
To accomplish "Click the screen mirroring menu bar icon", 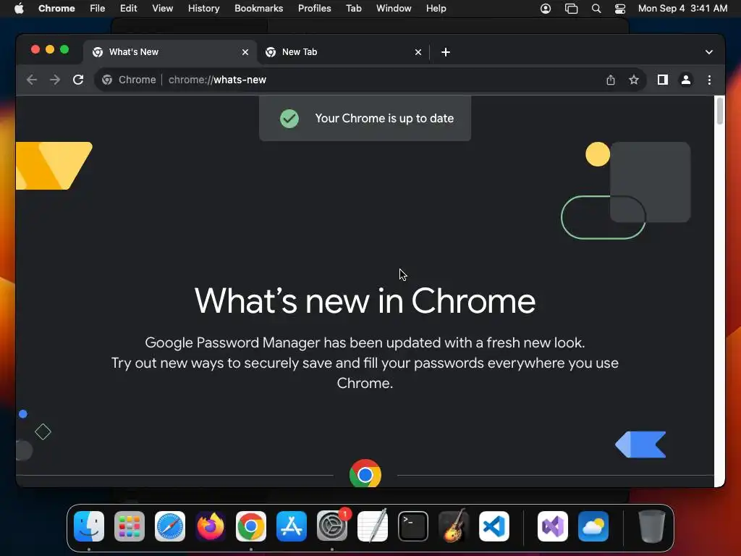I will (572, 9).
